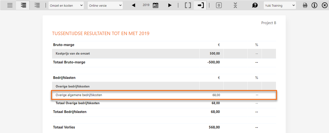
Task: Open the calendar period picker
Action: pos(156,6)
